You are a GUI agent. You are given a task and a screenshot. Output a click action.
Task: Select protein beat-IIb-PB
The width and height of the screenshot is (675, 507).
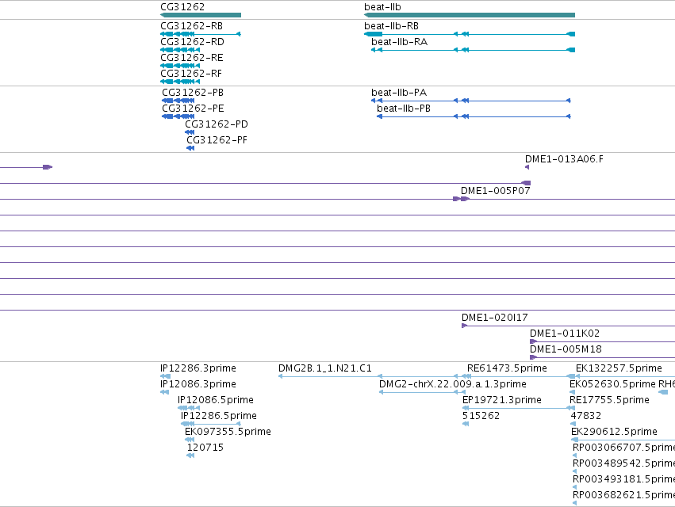(404, 109)
